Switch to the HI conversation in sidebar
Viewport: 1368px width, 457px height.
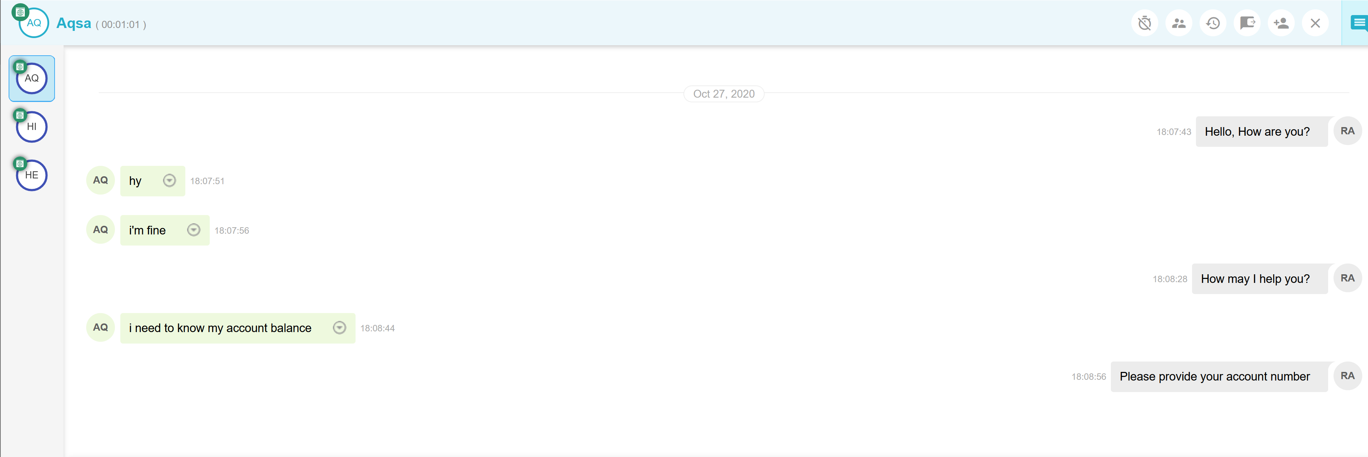32,127
